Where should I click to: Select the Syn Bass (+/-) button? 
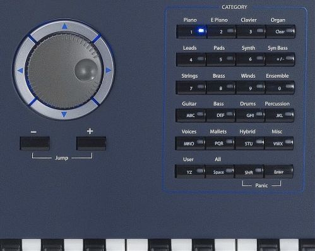[x=280, y=59]
